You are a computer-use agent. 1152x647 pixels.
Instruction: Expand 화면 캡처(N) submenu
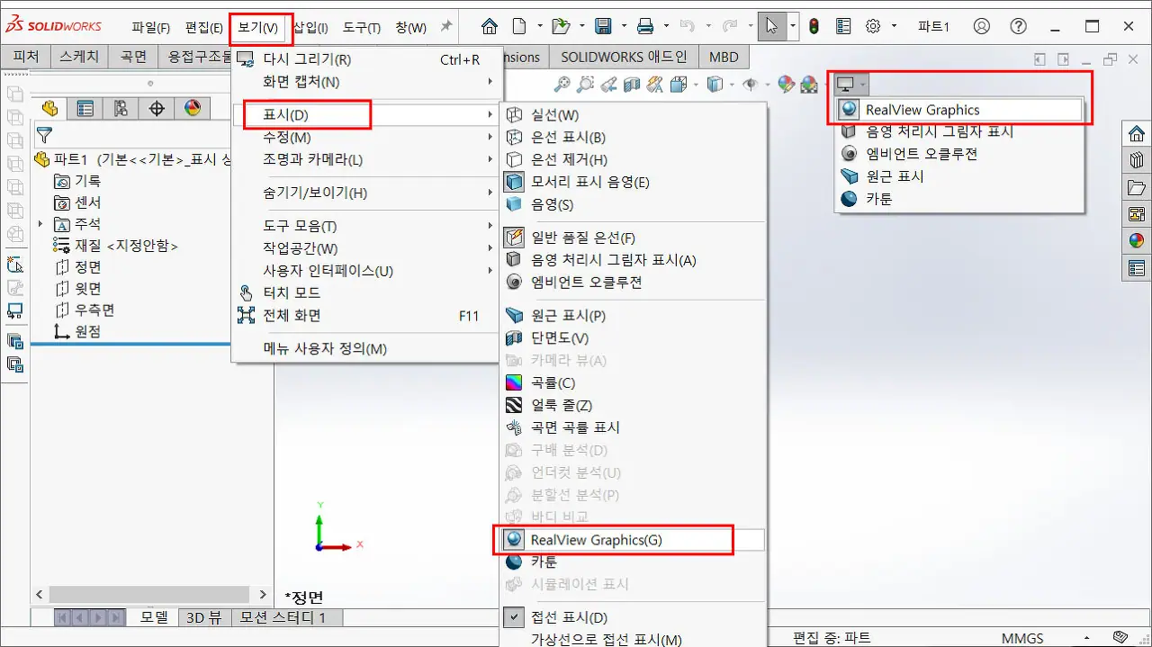(x=365, y=82)
